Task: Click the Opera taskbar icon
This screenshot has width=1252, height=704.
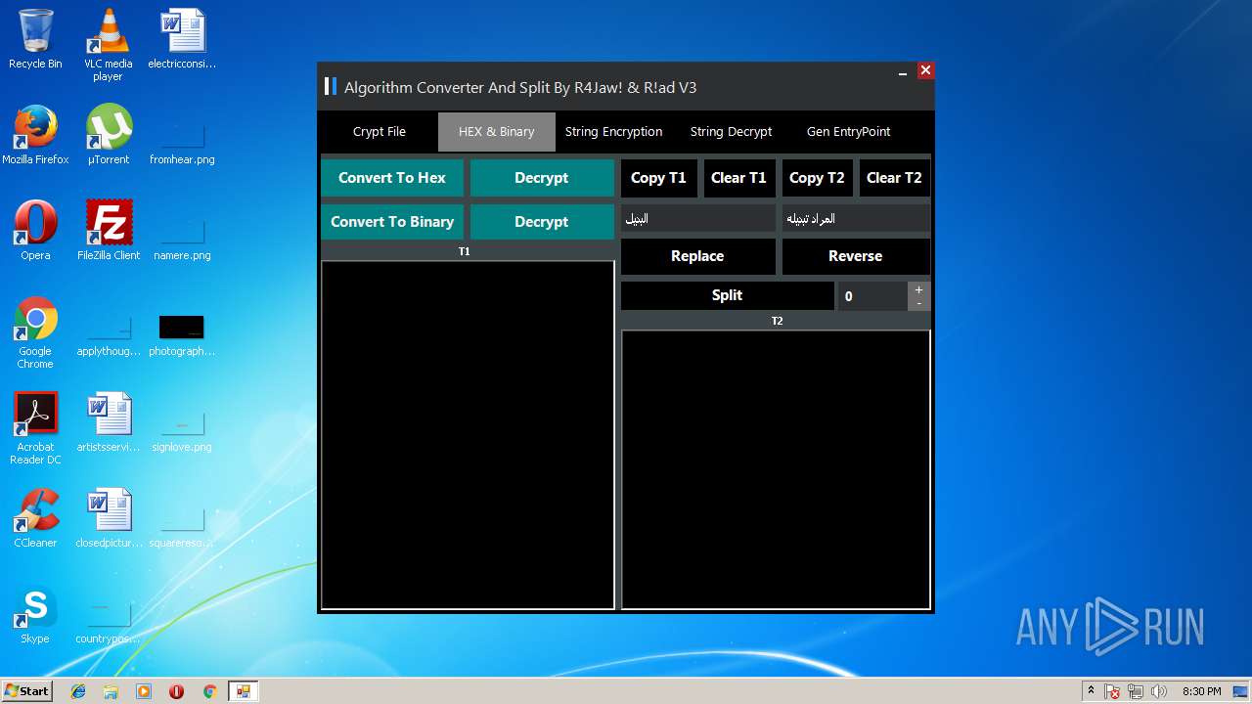Action: 176,691
